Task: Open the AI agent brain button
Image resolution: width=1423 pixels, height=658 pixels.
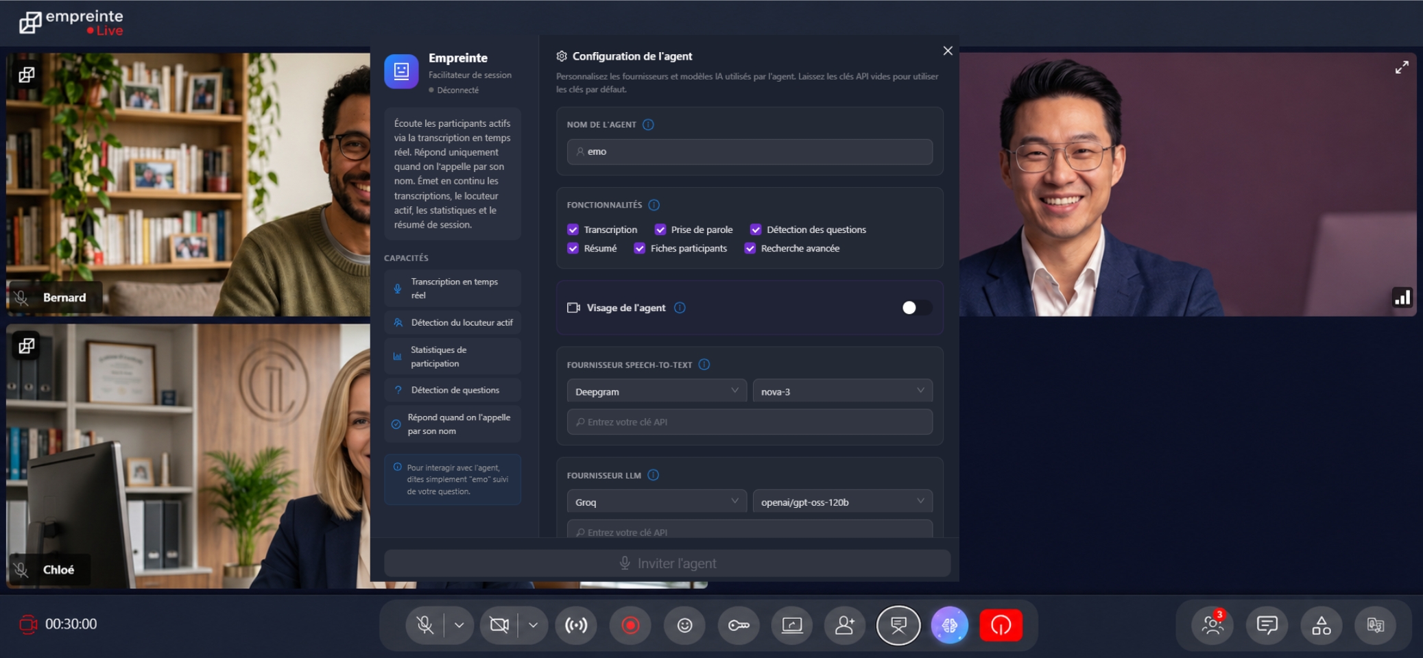Action: 950,625
